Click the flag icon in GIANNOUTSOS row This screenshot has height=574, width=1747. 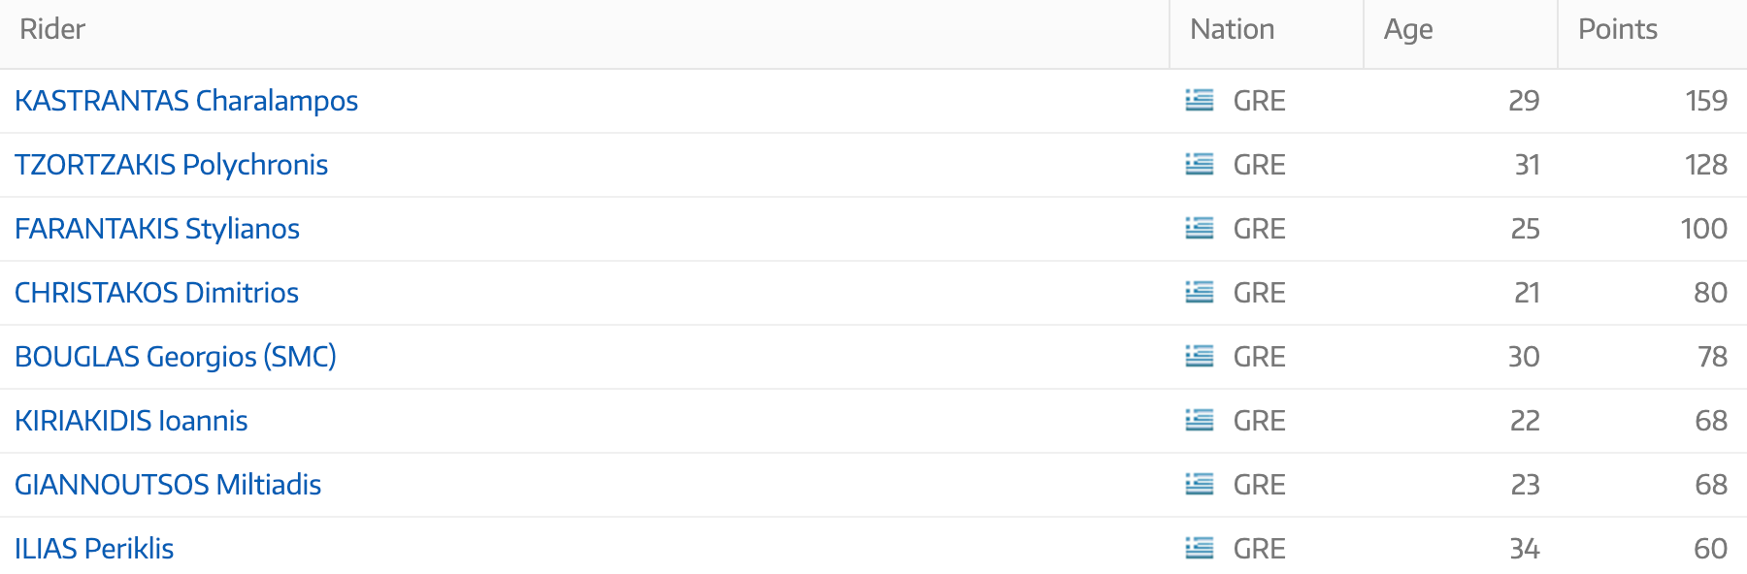[1200, 484]
